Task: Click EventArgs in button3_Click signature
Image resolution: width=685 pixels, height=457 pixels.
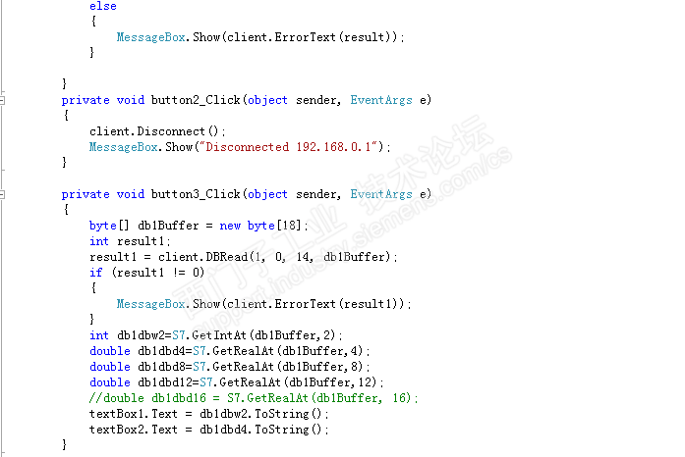Action: click(381, 194)
